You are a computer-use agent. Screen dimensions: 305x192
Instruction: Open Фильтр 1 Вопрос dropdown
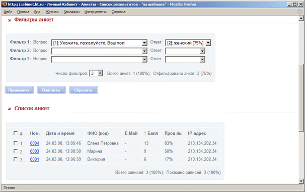(99, 43)
